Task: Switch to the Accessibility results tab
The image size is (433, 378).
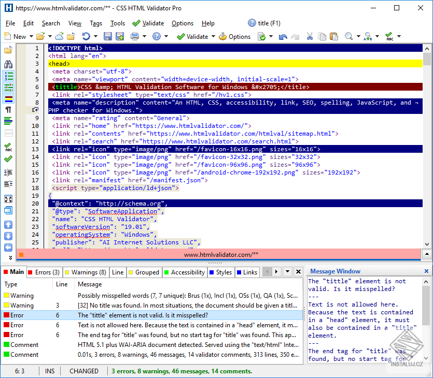Action: (185, 272)
